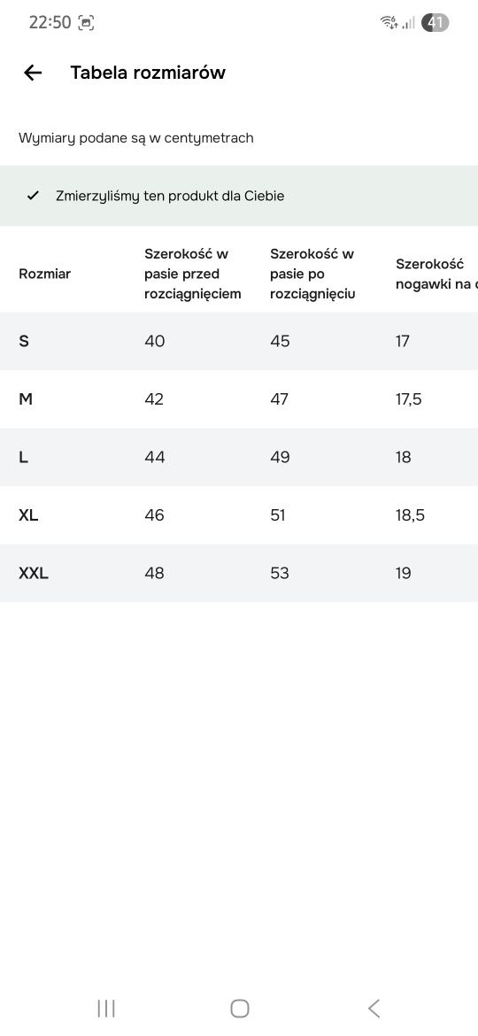Image resolution: width=478 pixels, height=1036 pixels.
Task: Select the M size row
Action: (239, 399)
